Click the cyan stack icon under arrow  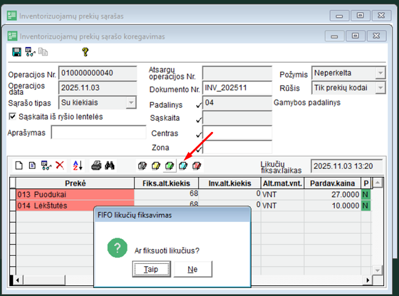(x=183, y=165)
